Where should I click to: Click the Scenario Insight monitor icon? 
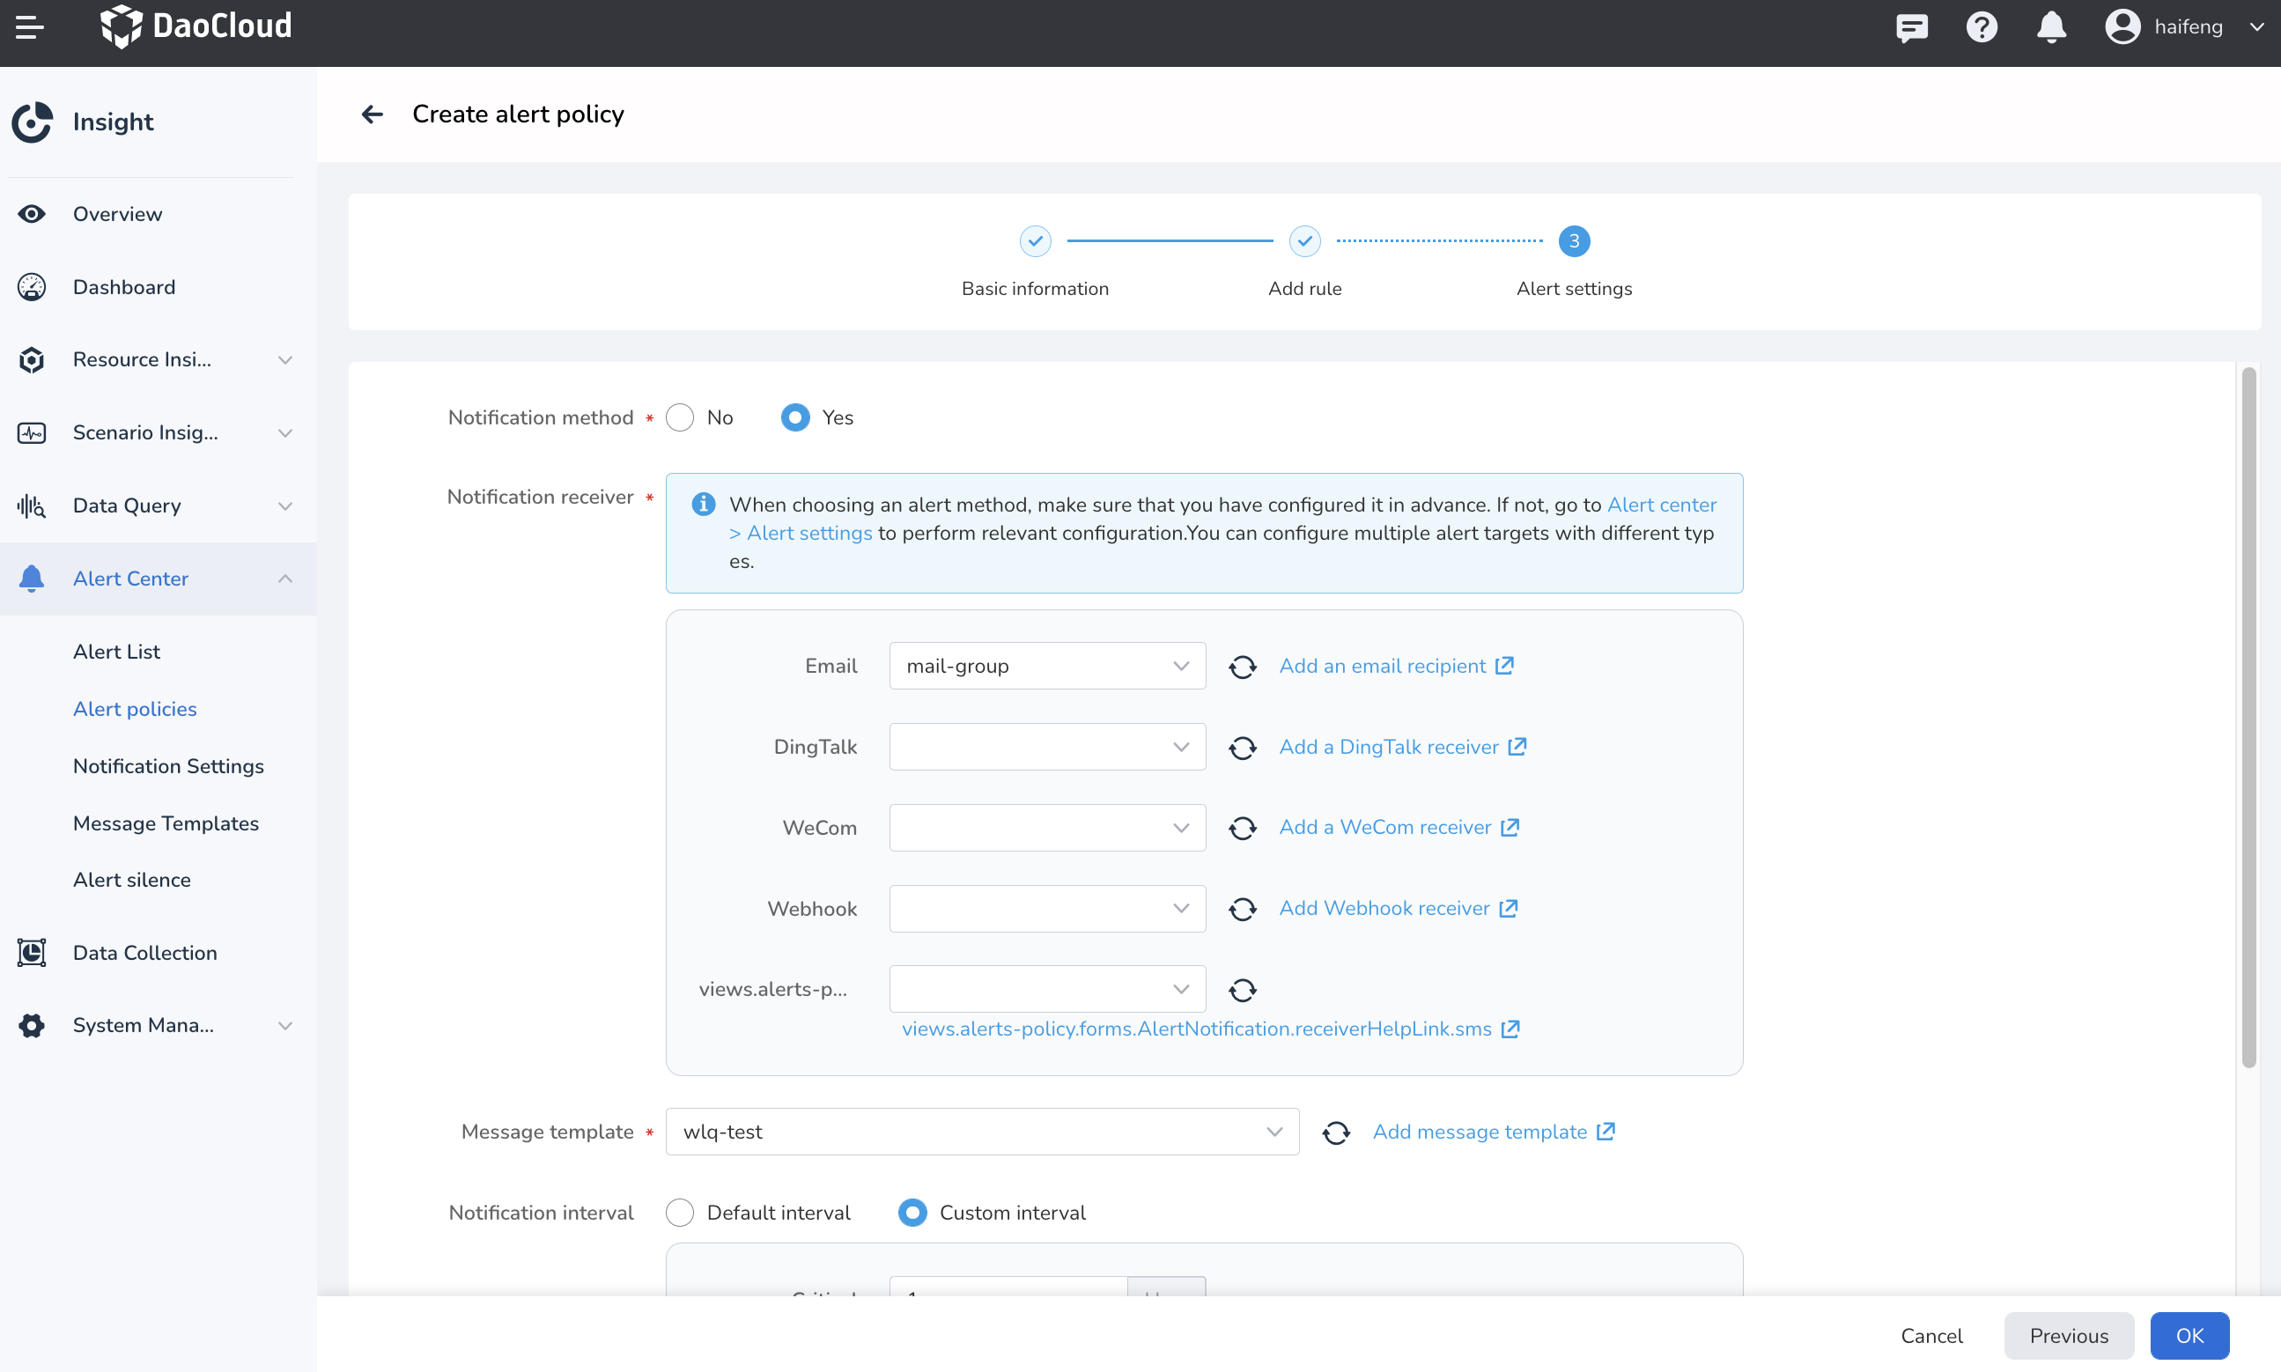32,432
